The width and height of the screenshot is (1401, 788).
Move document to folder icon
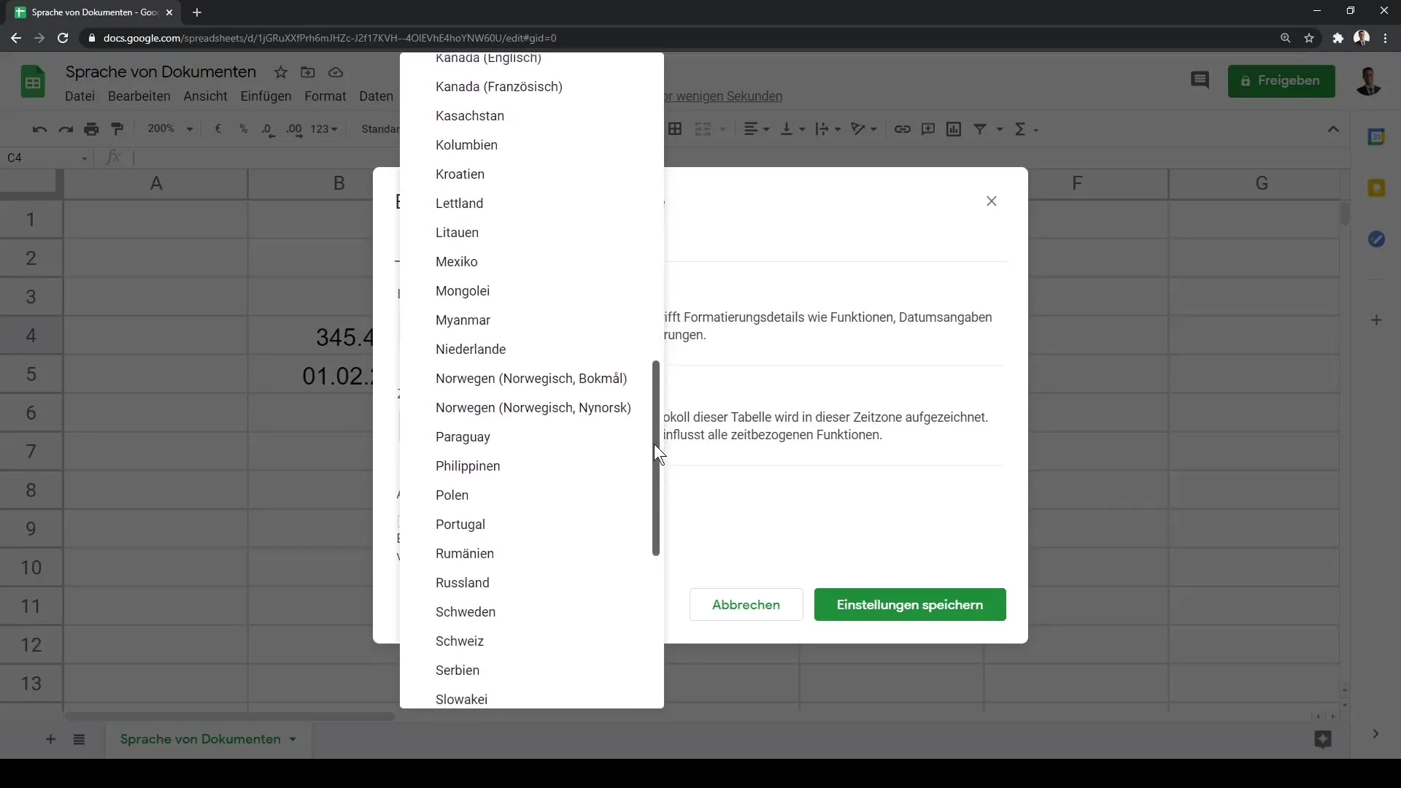coord(308,72)
